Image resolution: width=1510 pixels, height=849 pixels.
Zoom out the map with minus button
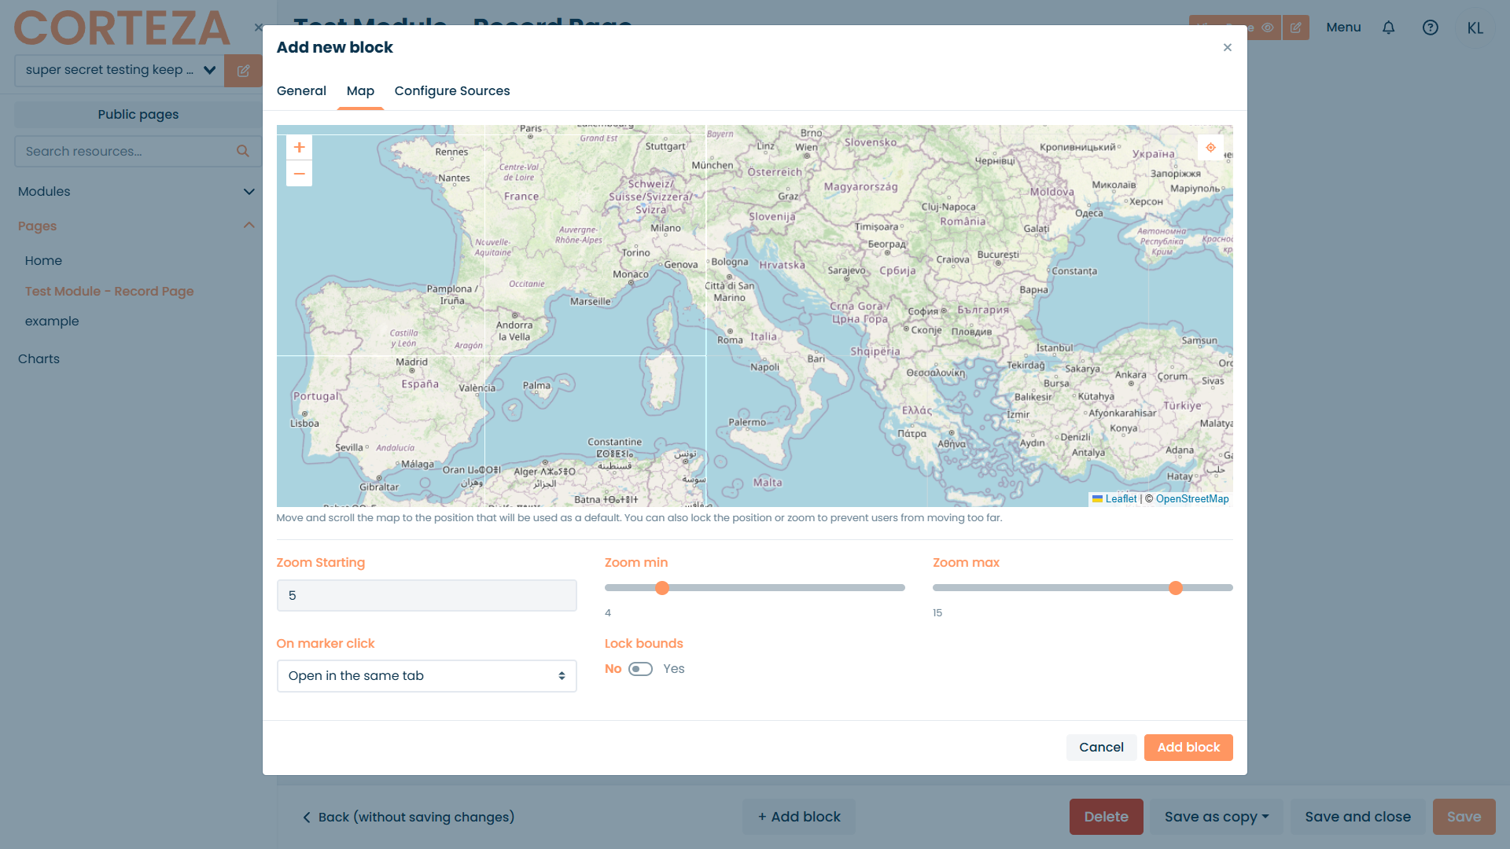point(299,174)
